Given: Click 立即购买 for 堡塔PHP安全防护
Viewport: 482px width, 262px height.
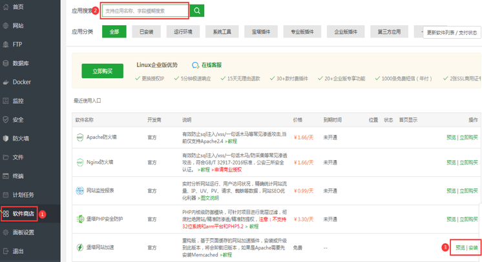Looking at the screenshot, I should [468, 219].
